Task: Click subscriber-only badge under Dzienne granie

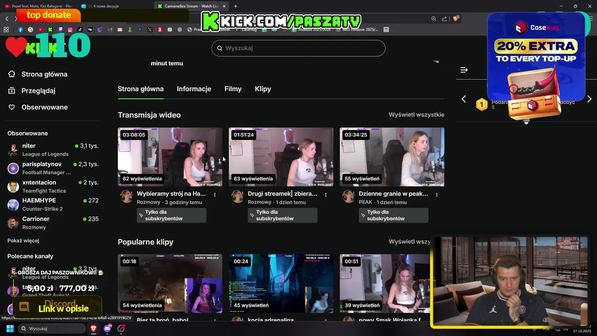Action: coord(394,215)
